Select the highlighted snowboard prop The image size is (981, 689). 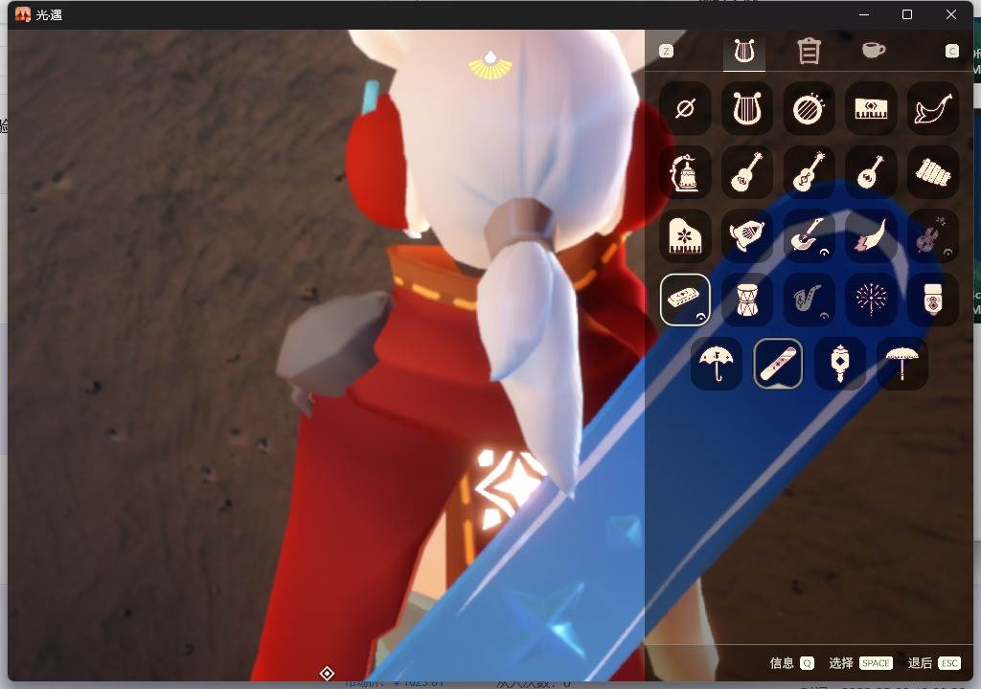click(x=778, y=364)
